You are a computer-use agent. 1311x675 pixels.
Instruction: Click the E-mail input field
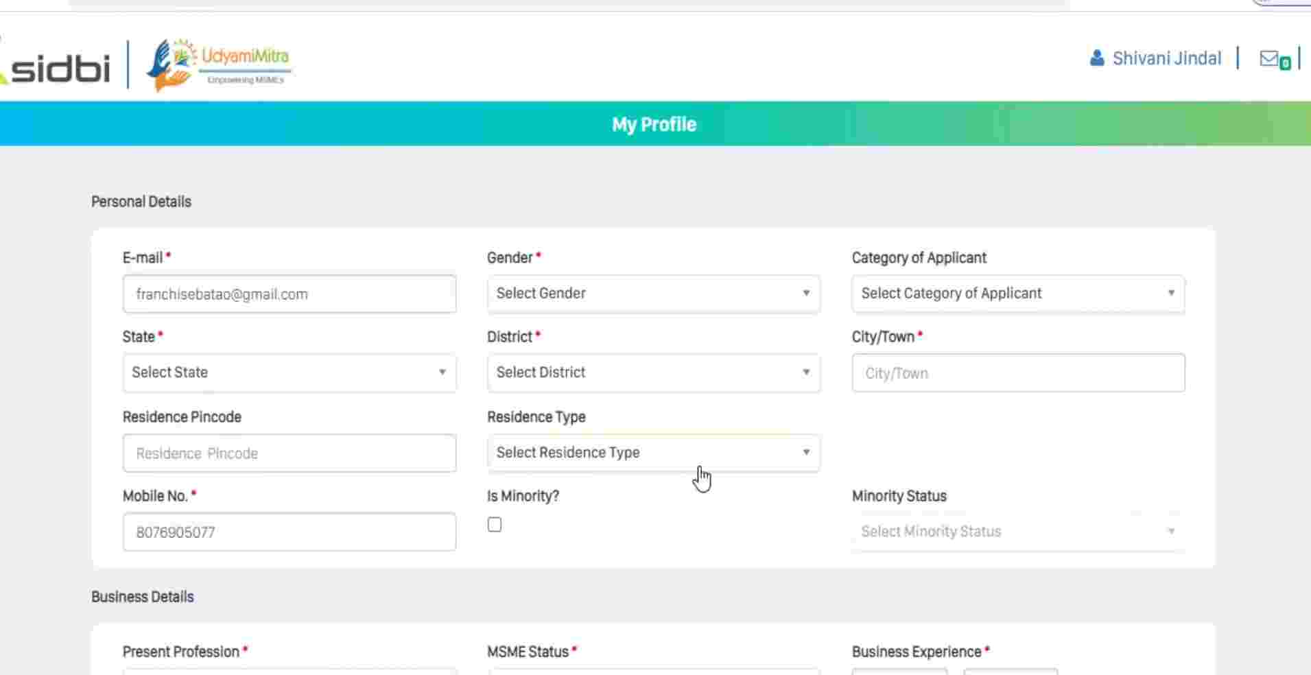[289, 294]
